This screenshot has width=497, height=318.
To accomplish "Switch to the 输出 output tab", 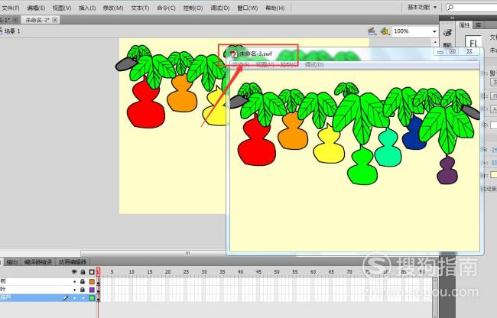I will 12,262.
